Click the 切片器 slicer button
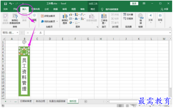Screen dimensions: 173x110 click(128, 15)
